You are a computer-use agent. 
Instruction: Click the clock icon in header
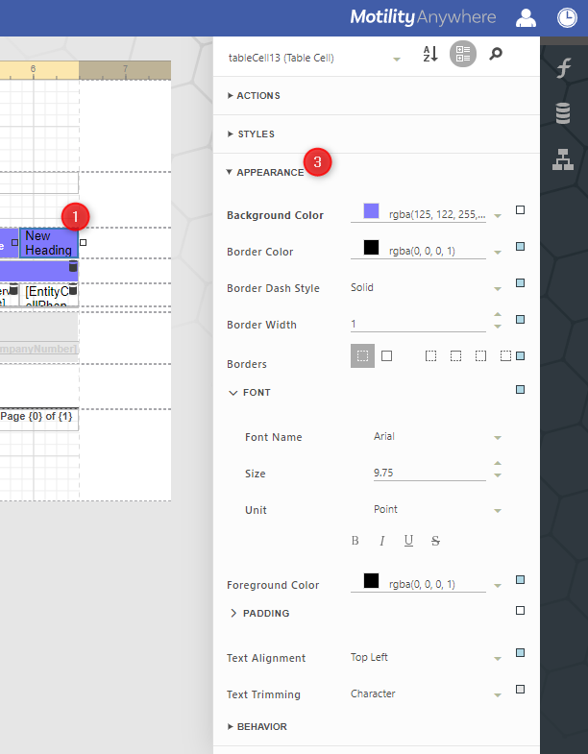[568, 17]
